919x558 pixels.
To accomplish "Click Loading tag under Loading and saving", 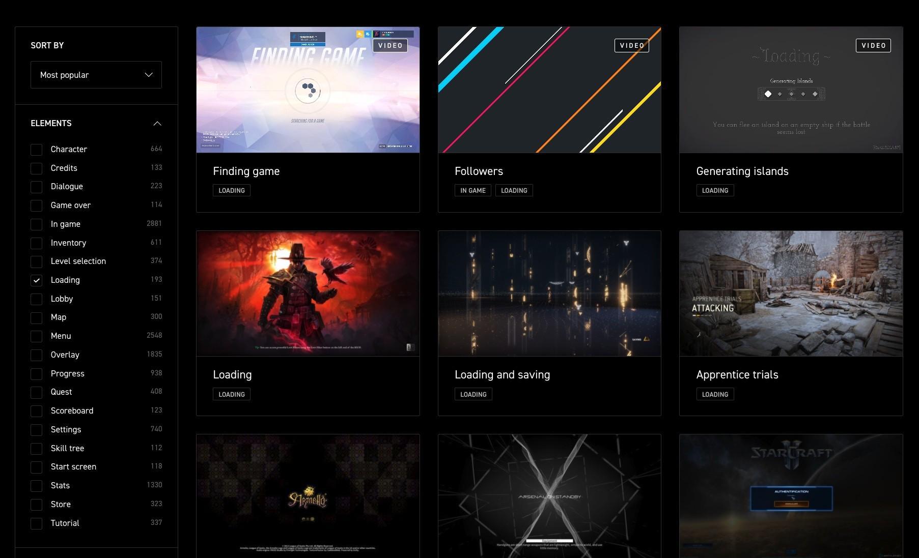I will pyautogui.click(x=474, y=394).
